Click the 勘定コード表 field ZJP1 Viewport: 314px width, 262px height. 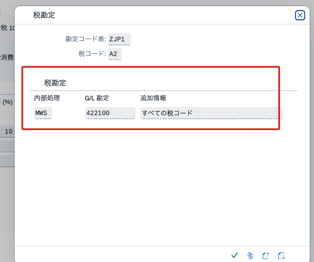click(x=119, y=39)
